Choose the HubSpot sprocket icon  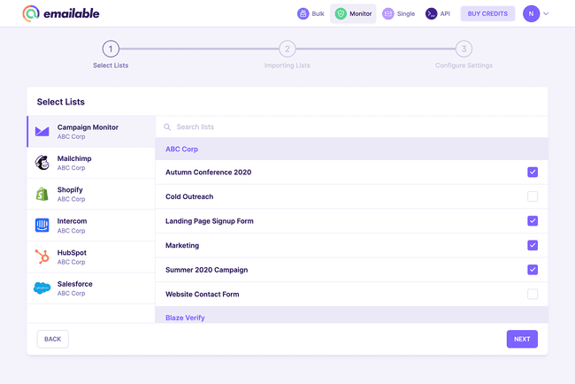tap(42, 257)
